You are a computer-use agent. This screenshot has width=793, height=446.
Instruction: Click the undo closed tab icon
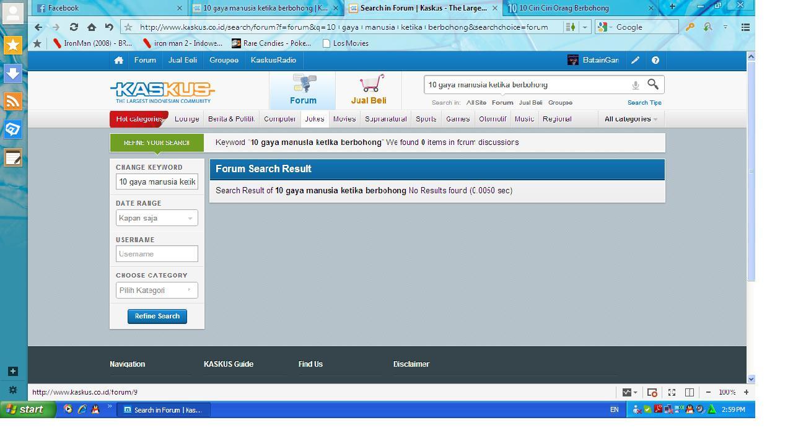[x=109, y=27]
